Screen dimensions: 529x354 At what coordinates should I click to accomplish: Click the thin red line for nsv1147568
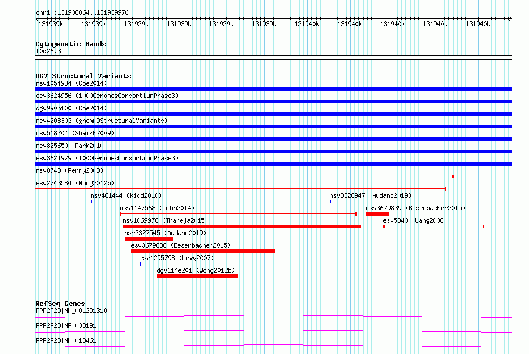[238, 214]
